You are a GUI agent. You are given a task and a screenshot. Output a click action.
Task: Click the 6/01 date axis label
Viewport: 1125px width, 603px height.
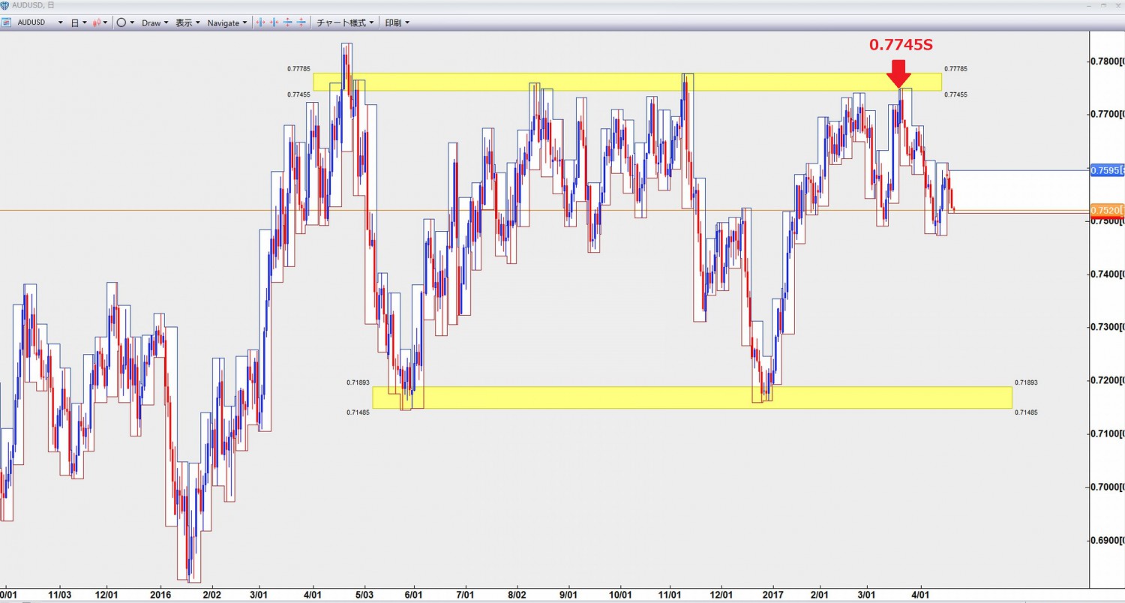(x=413, y=593)
